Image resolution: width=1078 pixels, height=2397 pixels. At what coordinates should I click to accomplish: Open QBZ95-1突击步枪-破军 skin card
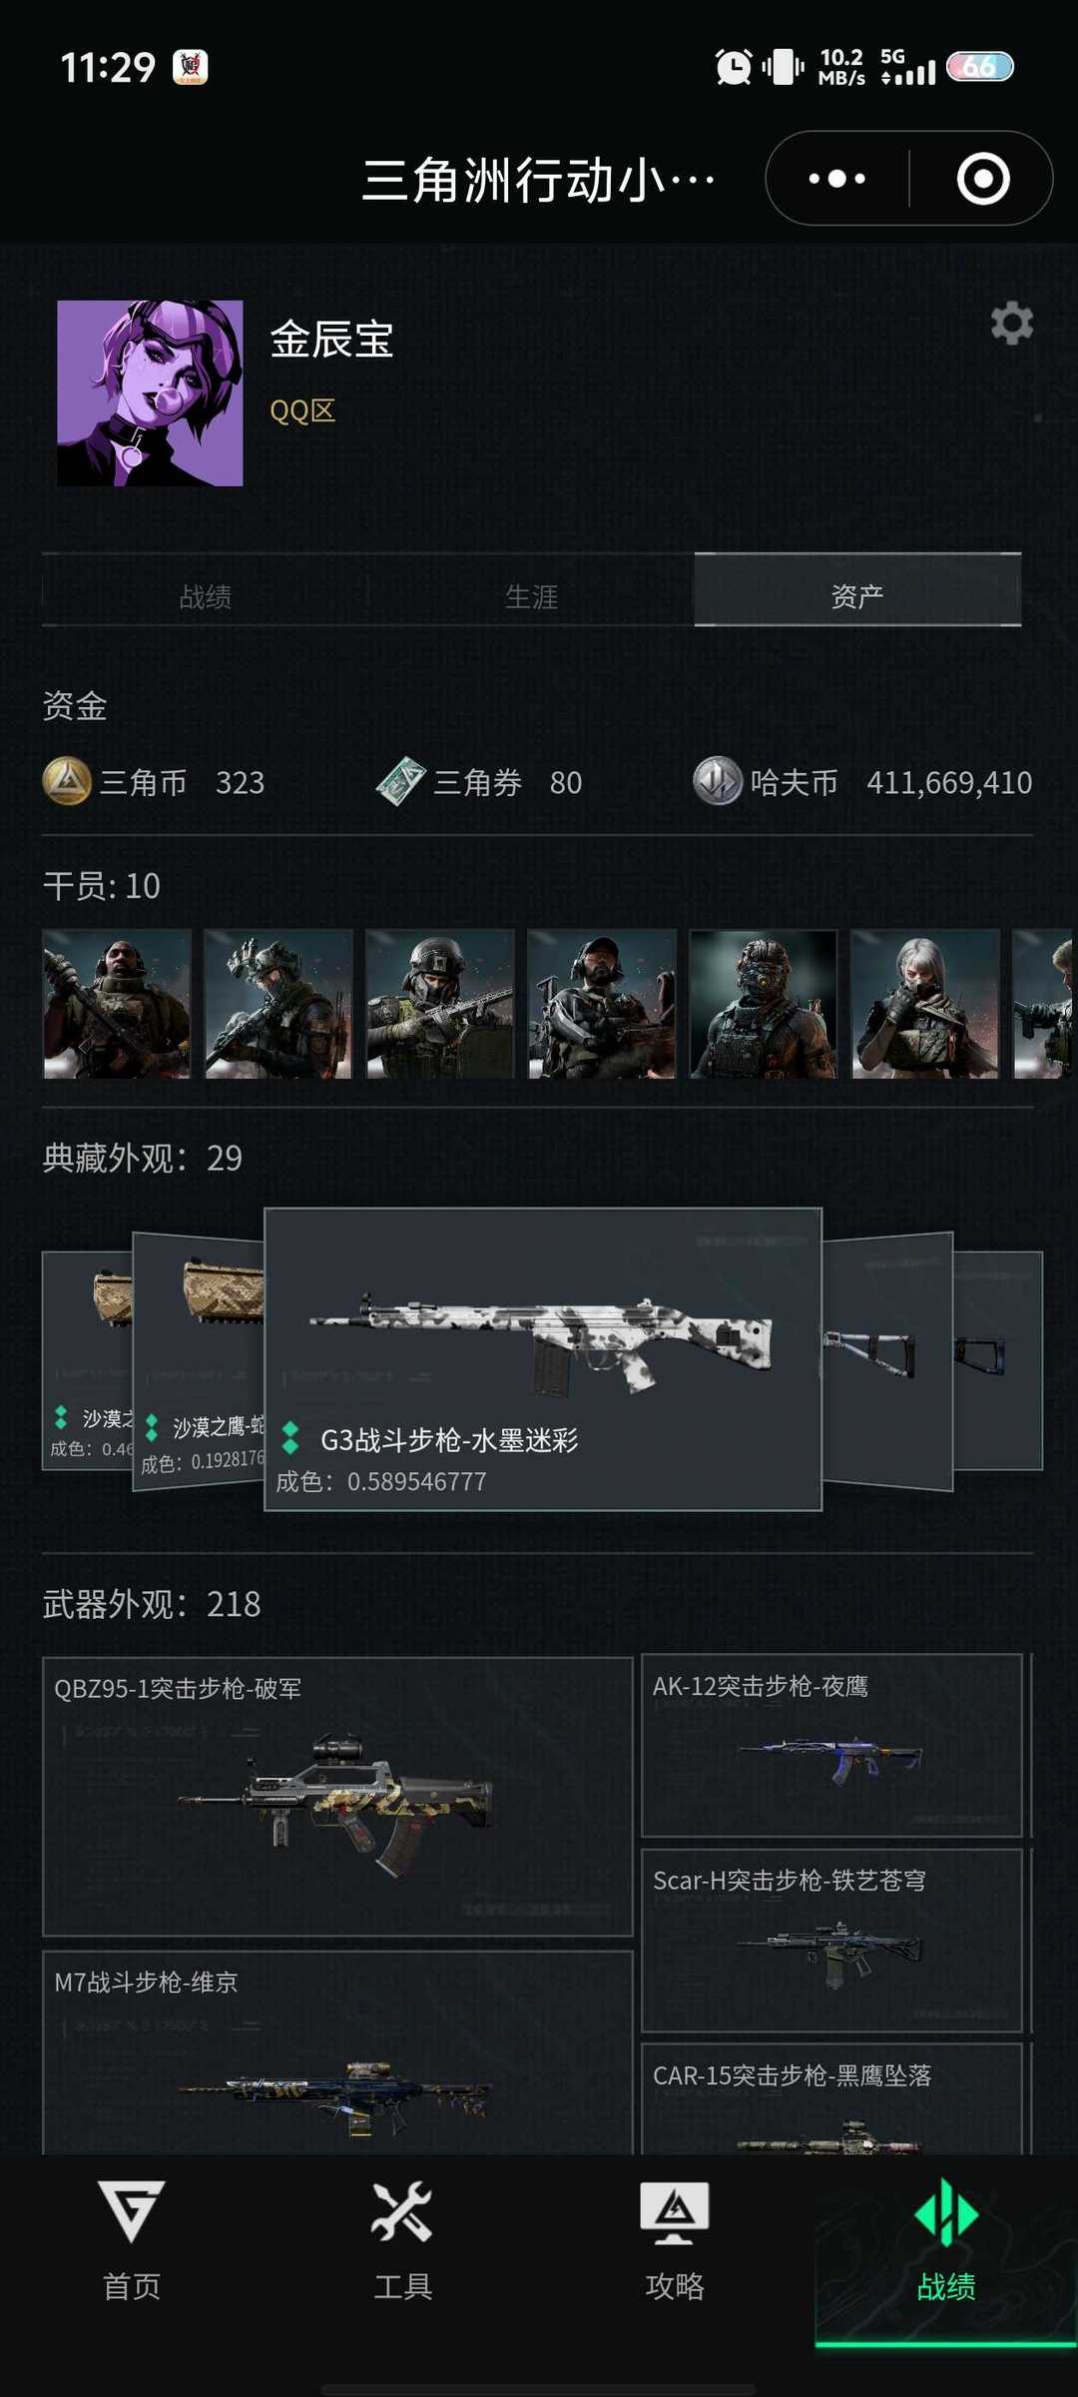pyautogui.click(x=337, y=1797)
